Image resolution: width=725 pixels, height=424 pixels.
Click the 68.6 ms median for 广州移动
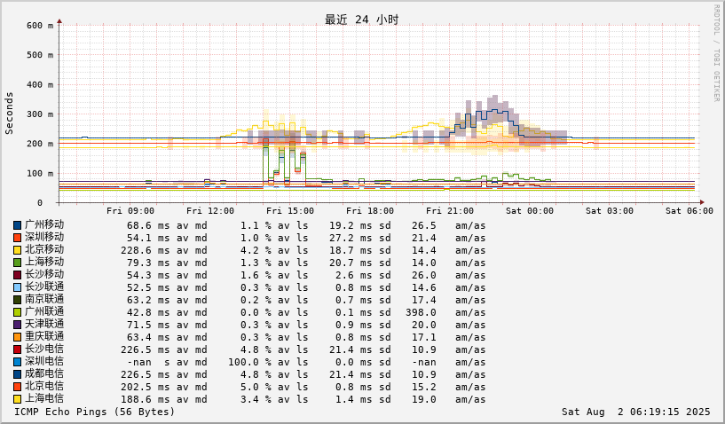148,225
